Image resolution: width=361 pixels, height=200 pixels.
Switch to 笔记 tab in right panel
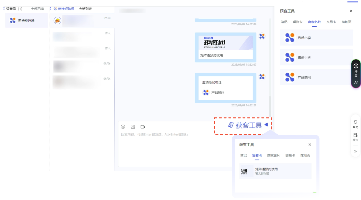pos(284,22)
